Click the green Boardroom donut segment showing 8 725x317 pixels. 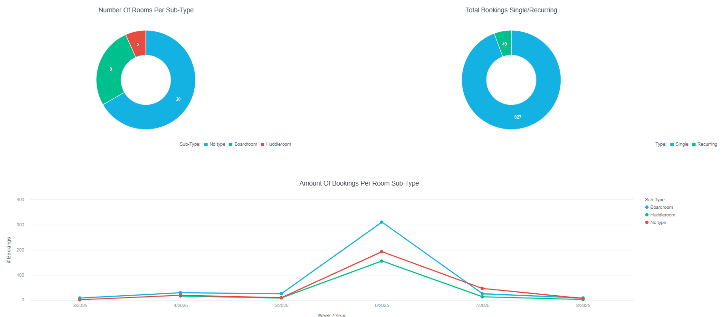coord(111,69)
